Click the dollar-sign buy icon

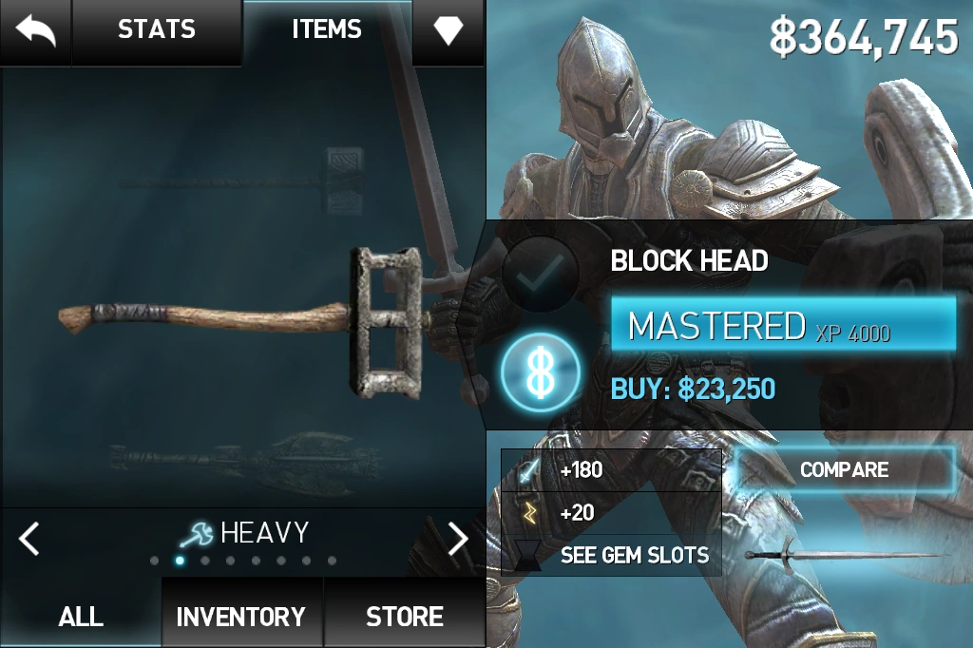[x=541, y=372]
